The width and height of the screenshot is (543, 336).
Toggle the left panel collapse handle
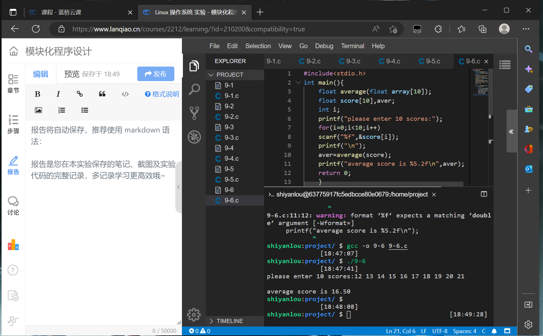click(x=178, y=187)
